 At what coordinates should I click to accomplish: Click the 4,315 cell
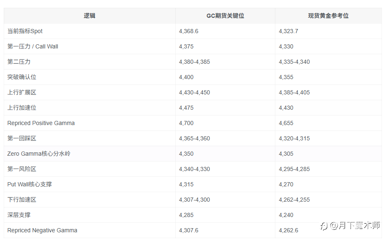pos(186,185)
